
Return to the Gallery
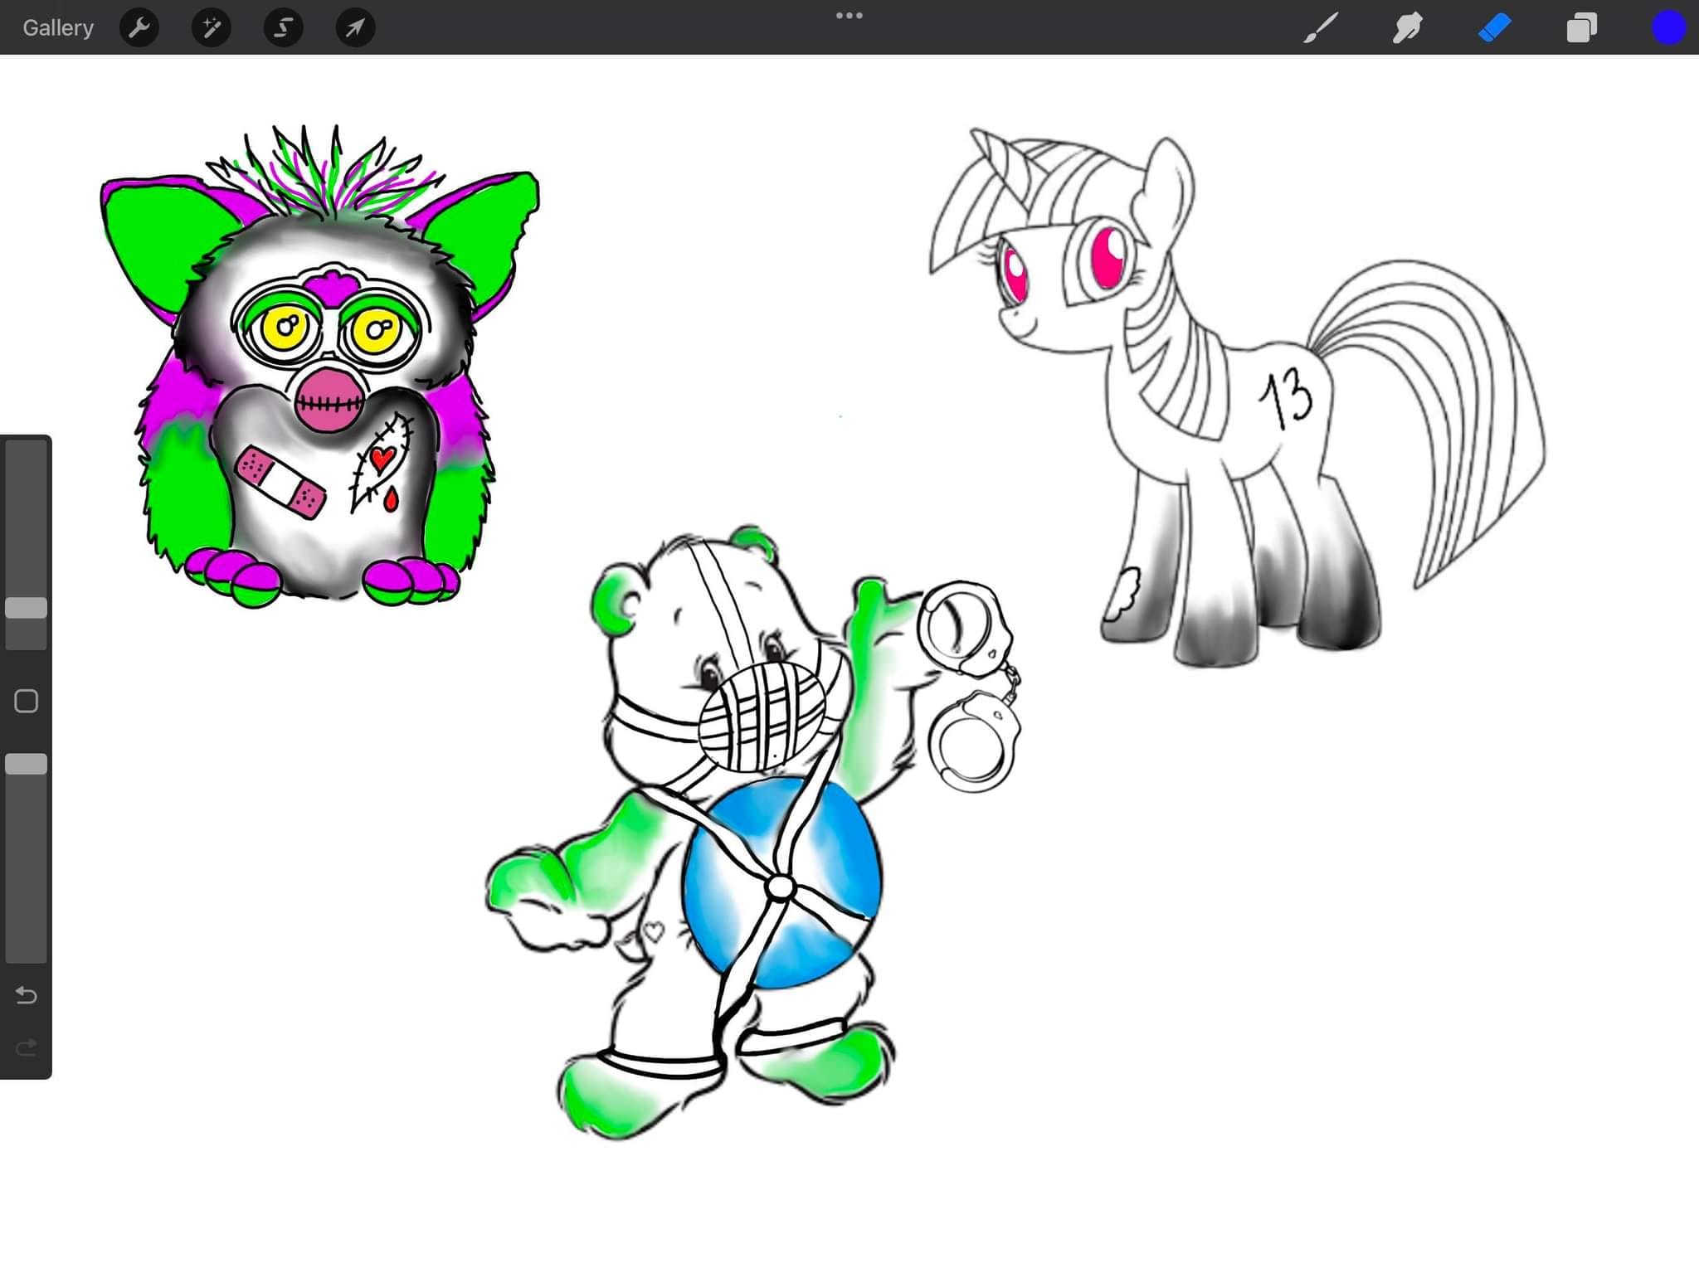pos(58,28)
